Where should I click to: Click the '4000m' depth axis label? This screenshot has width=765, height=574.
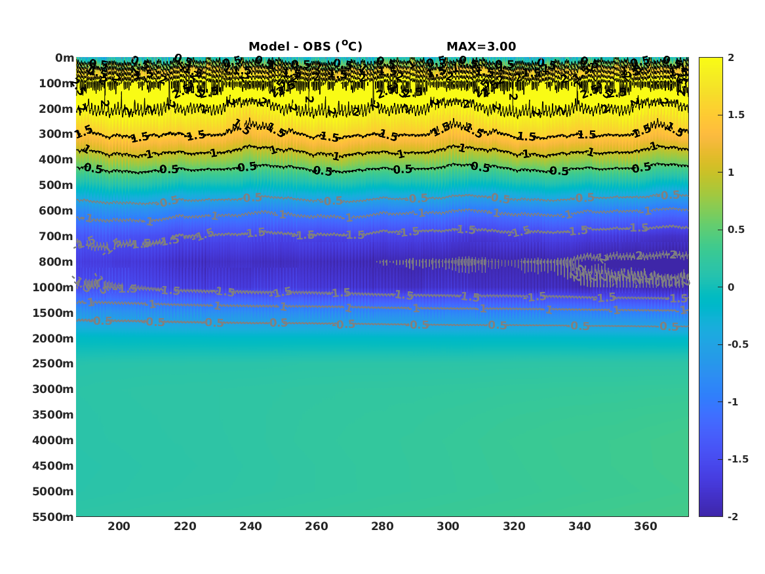53,440
